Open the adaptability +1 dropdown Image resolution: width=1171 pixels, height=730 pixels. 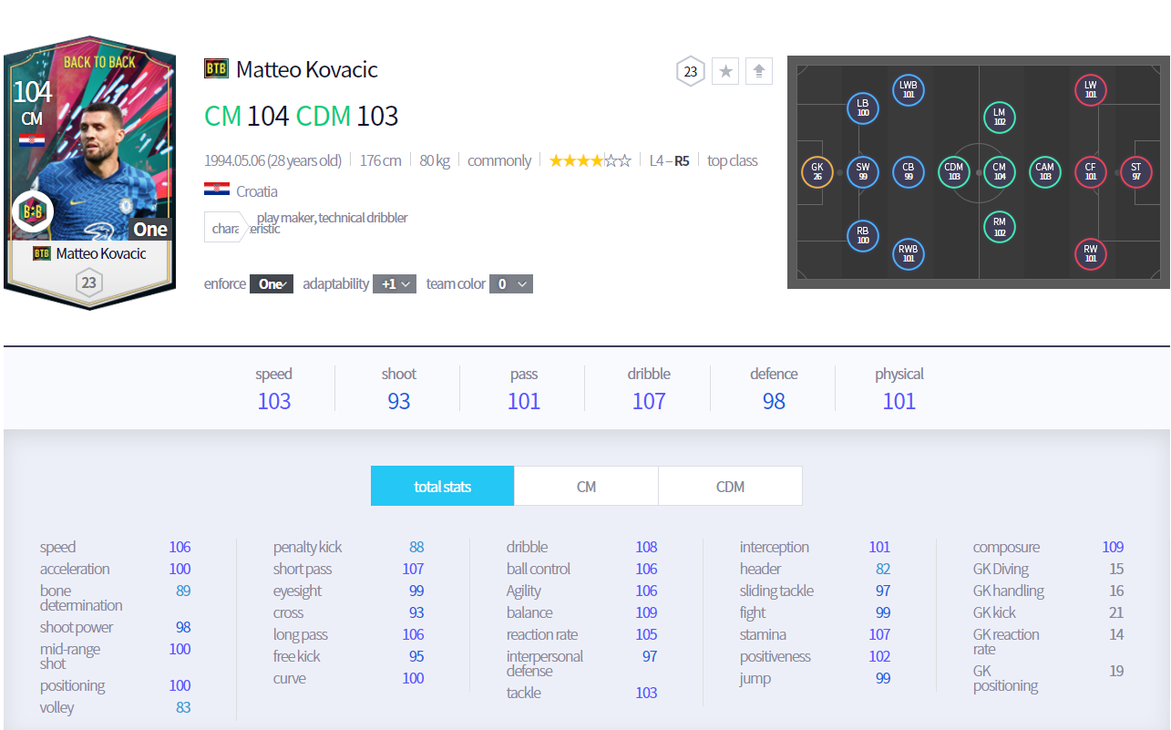tap(395, 284)
